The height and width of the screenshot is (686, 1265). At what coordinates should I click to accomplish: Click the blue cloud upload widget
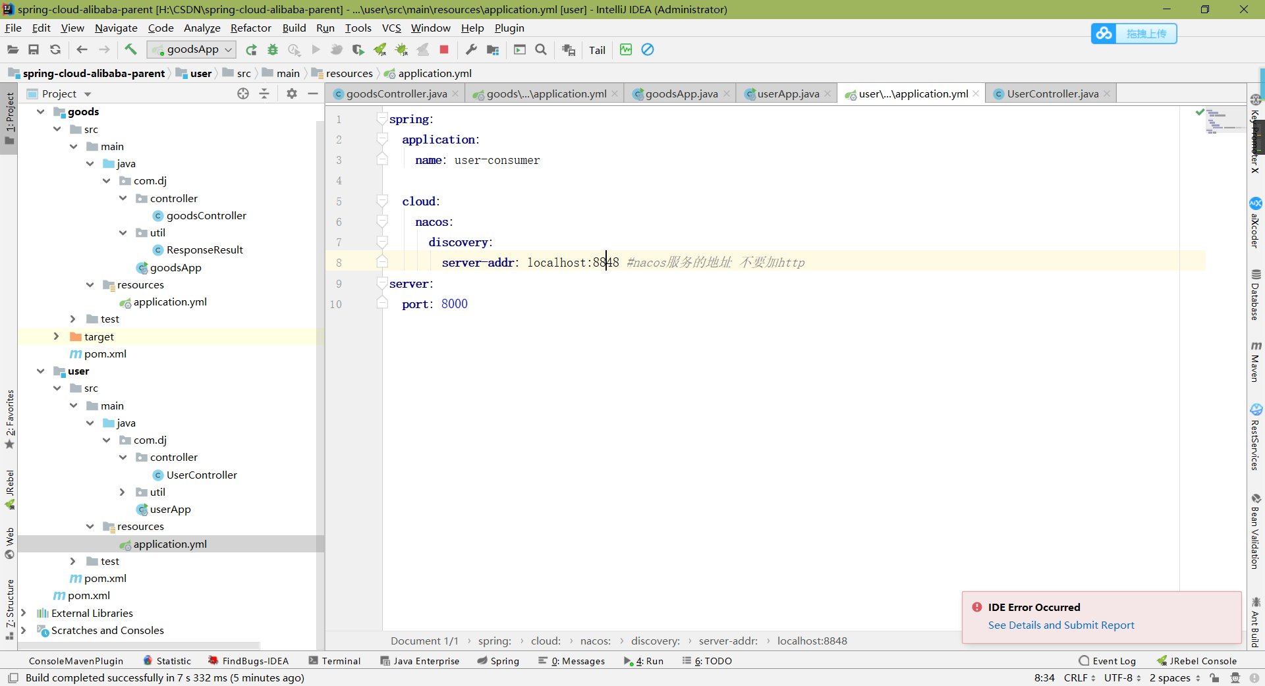(1133, 34)
